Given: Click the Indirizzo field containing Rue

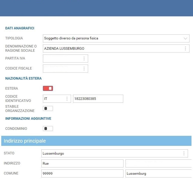Looking at the screenshot, I should 82,163.
